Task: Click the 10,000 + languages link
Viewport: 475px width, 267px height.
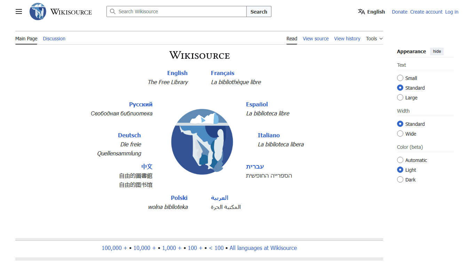Action: click(145, 248)
